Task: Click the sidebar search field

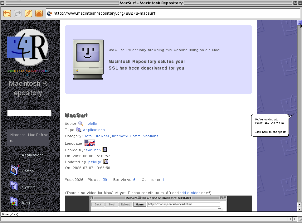Action: [29, 113]
